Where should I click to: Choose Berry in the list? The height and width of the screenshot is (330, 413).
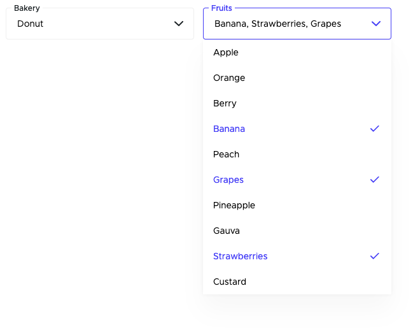pos(225,103)
